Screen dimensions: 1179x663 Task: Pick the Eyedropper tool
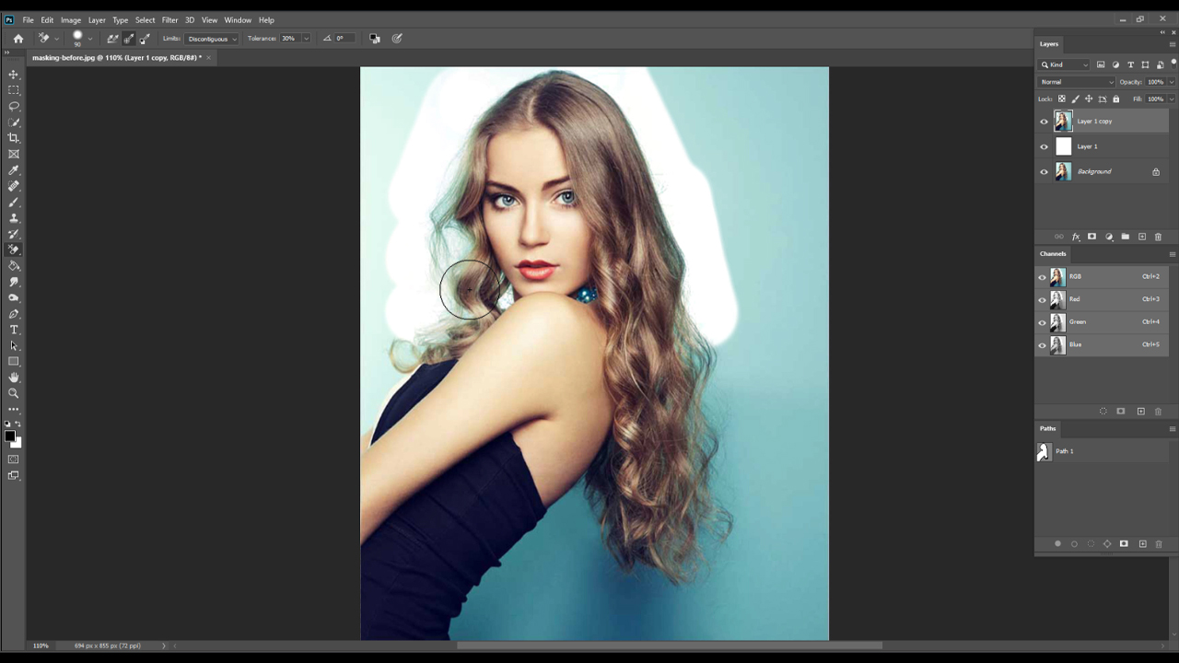tap(14, 170)
